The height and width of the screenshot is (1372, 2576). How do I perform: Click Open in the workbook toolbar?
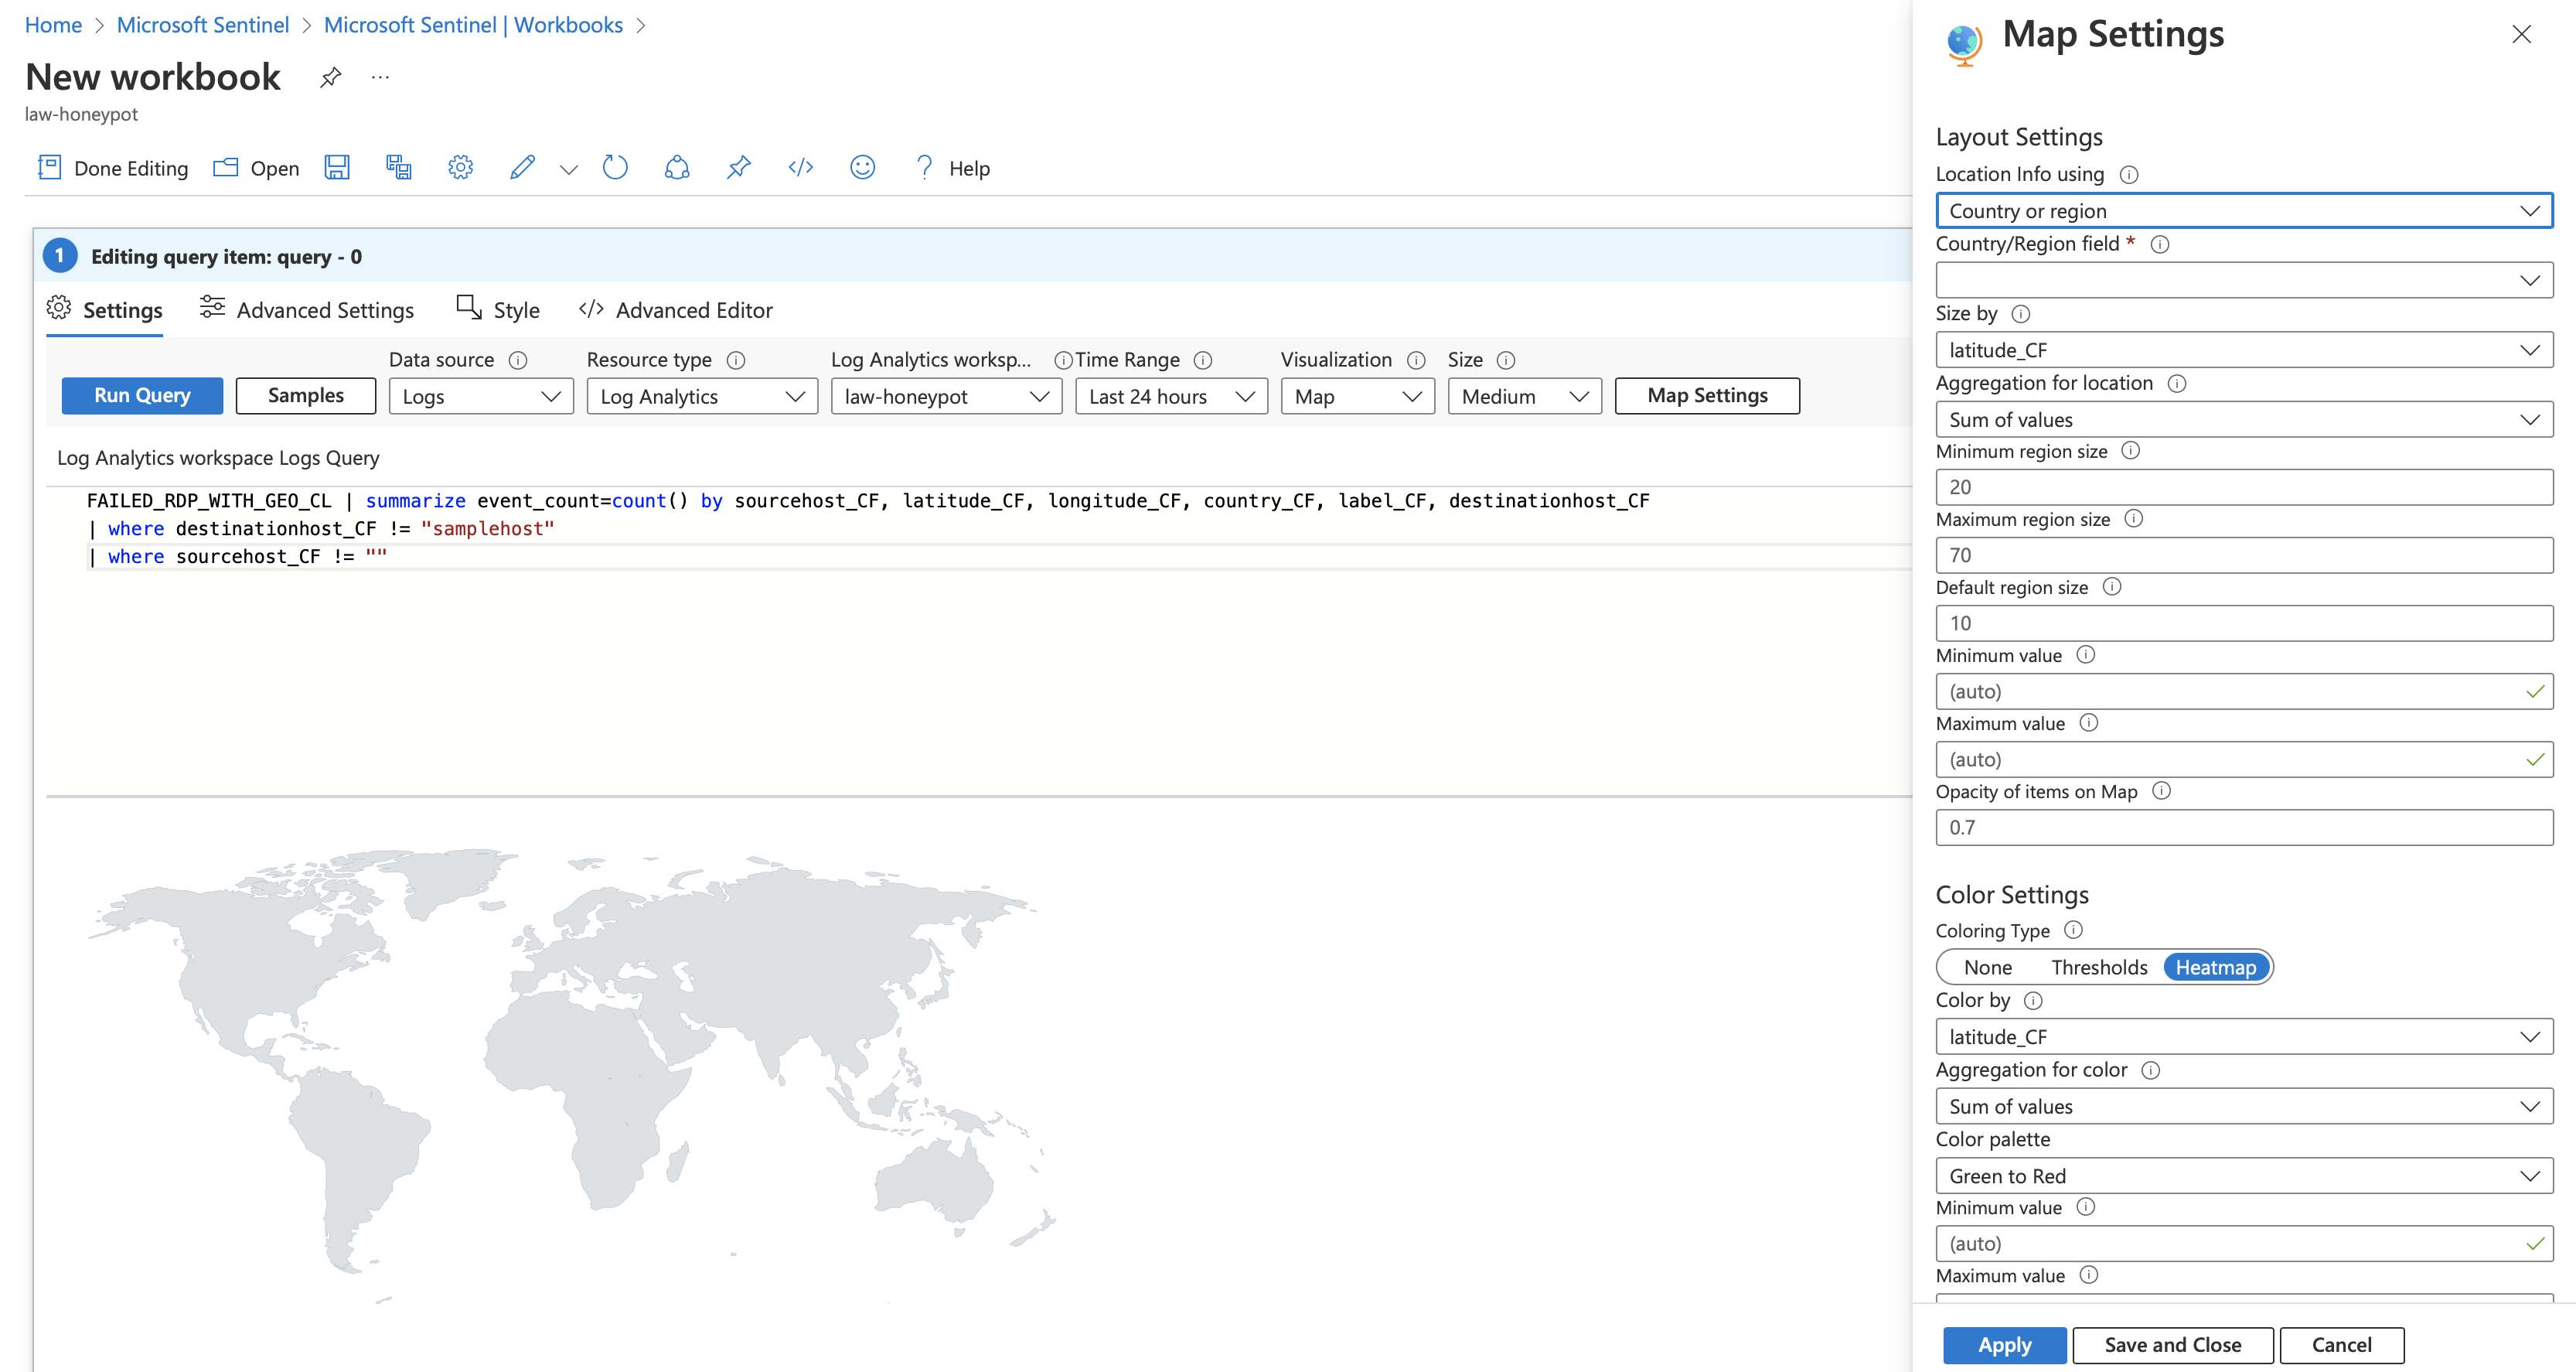256,168
